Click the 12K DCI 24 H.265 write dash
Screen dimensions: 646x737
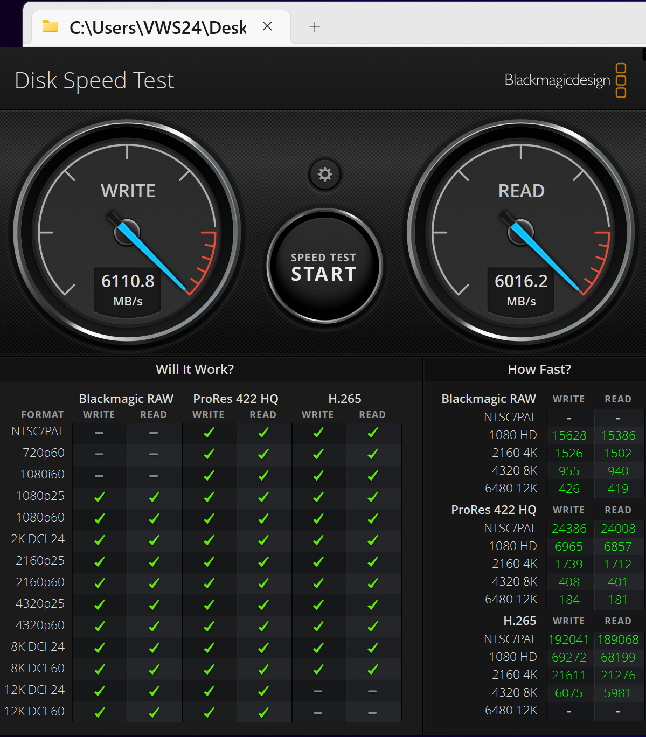(x=318, y=691)
